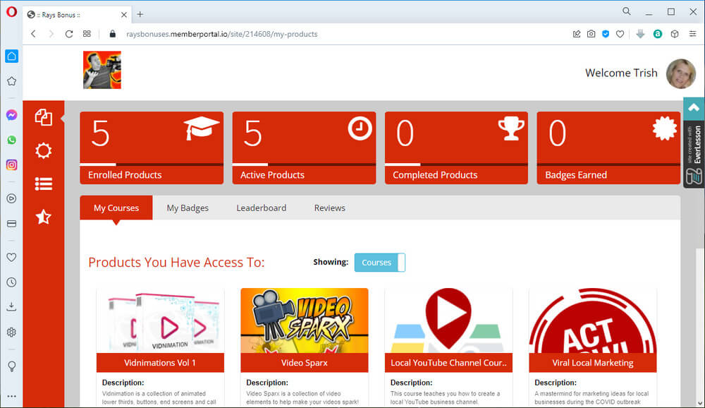Open the Leaderboard tab
Screen dimensions: 705x408
(x=262, y=208)
